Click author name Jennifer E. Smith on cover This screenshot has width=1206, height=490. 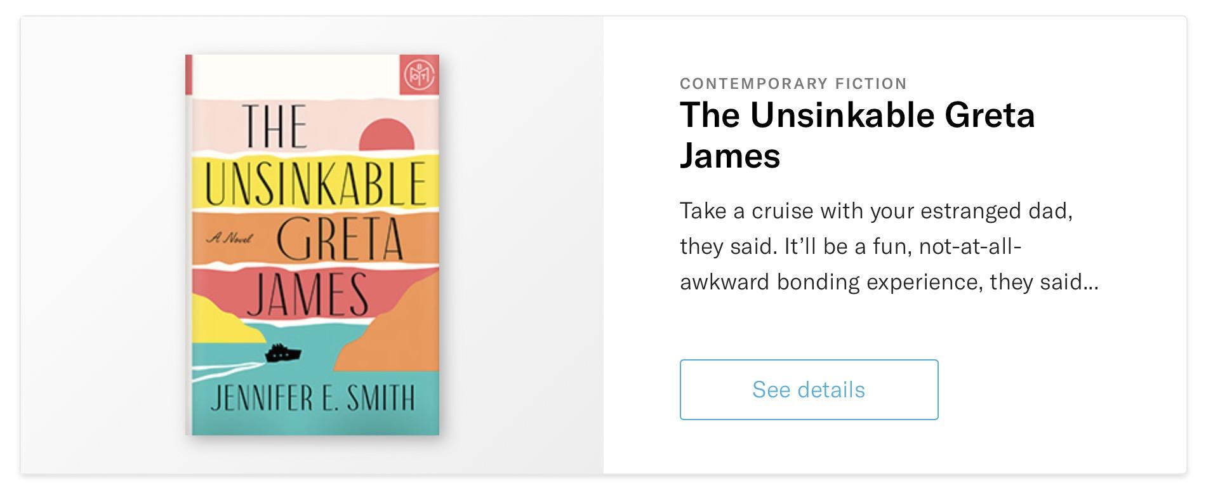(312, 397)
